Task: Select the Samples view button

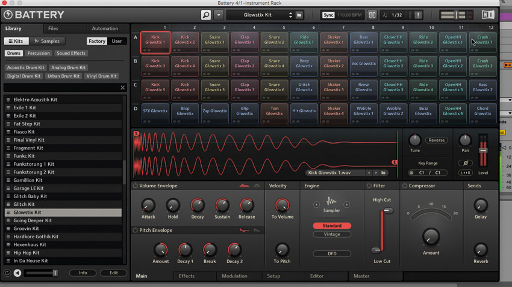Action: tap(47, 41)
